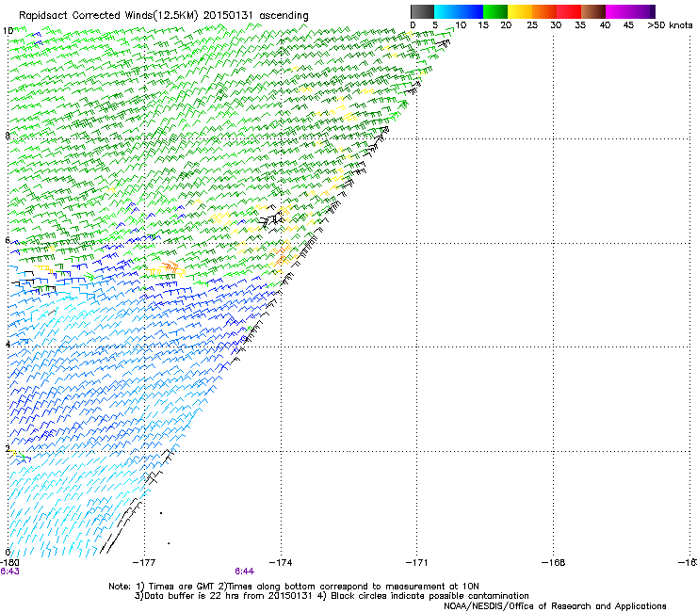Click the latitude label '6' on axis
This screenshot has width=697, height=612.
(x=8, y=240)
